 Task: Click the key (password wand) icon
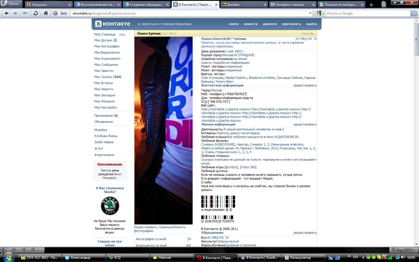click(26, 13)
